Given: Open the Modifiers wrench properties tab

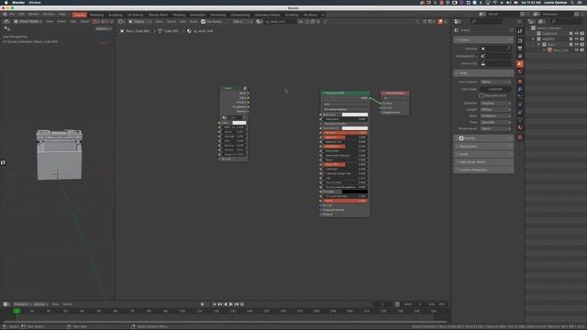Looking at the screenshot, I should point(520,89).
